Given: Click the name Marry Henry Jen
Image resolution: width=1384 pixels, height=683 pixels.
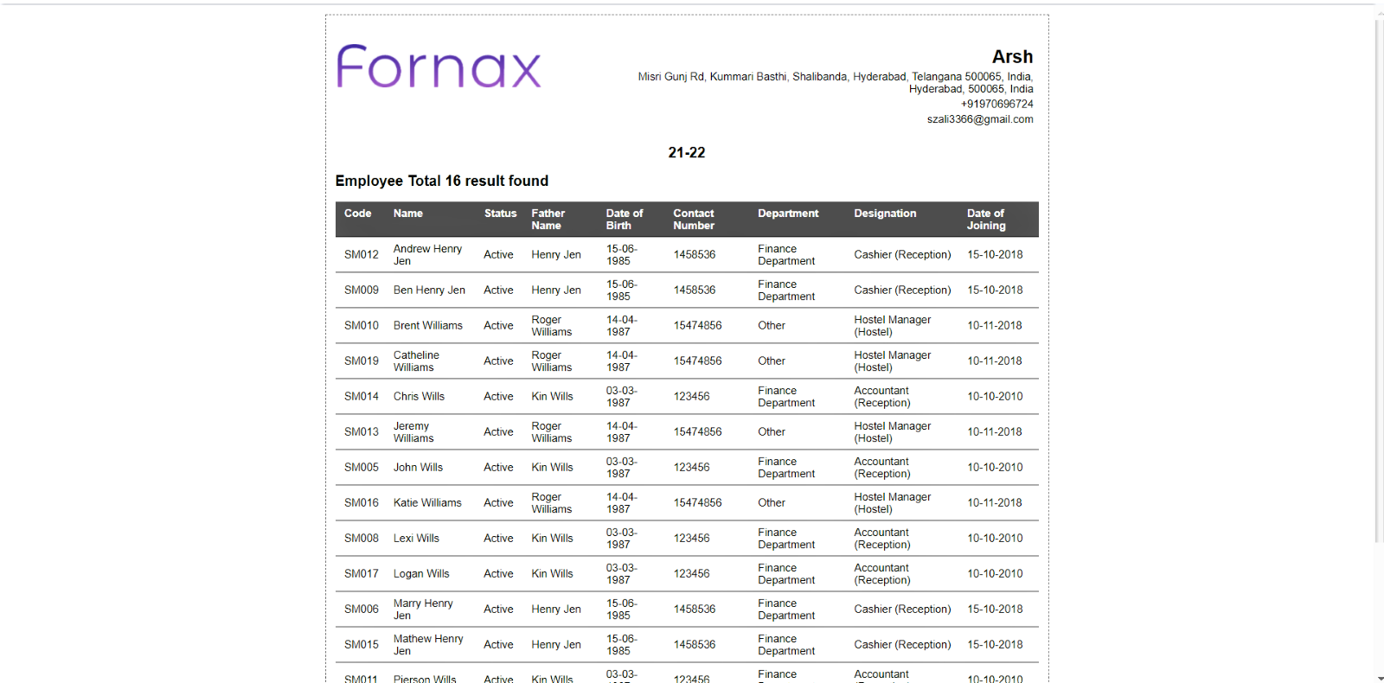Looking at the screenshot, I should 423,610.
